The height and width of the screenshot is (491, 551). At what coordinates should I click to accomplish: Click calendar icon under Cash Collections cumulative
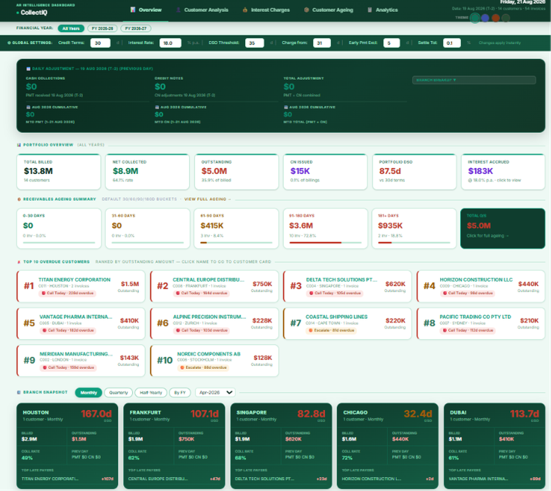click(28, 107)
